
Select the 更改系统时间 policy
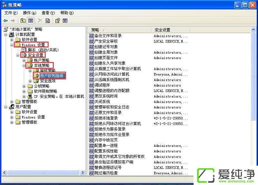coord(106,96)
